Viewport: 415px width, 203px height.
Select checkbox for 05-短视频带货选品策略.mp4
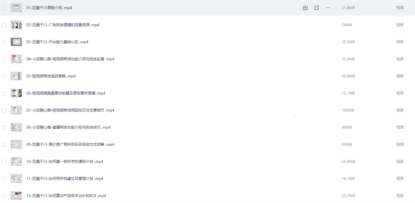(4, 76)
